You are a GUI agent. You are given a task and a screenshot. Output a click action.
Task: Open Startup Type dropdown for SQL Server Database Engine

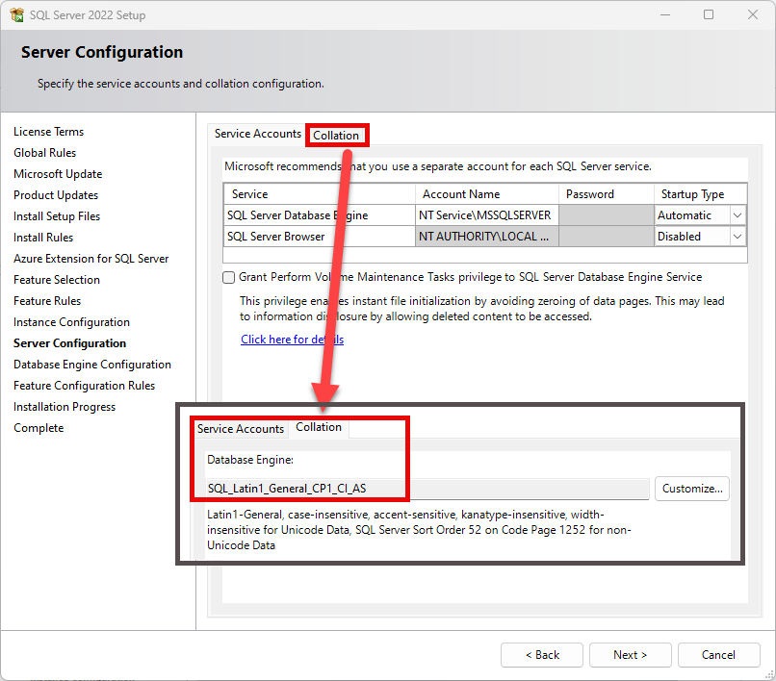(x=737, y=215)
